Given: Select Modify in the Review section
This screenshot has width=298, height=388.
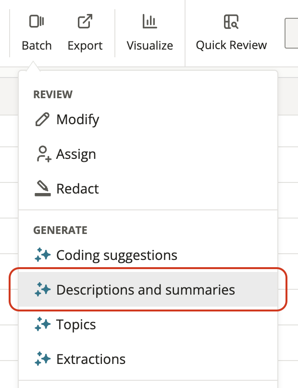Looking at the screenshot, I should pos(77,119).
